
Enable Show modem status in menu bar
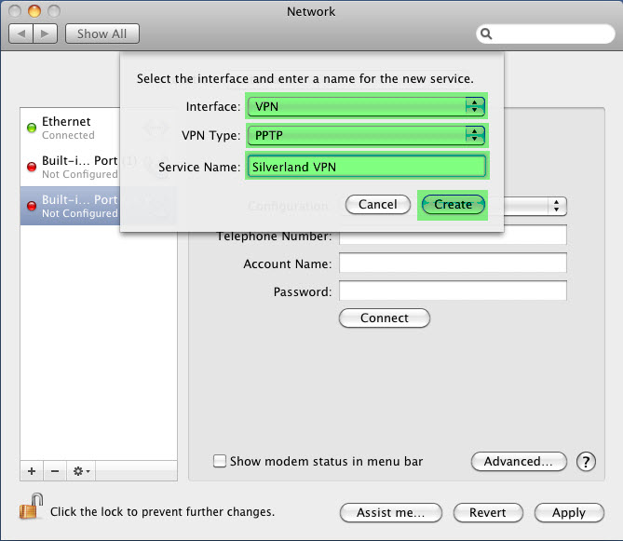(220, 461)
